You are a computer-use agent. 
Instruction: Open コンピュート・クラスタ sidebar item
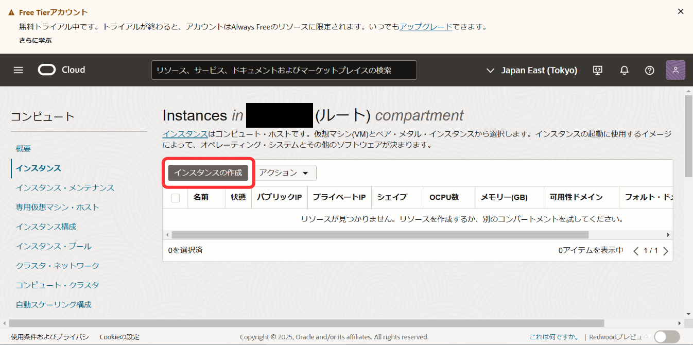58,285
